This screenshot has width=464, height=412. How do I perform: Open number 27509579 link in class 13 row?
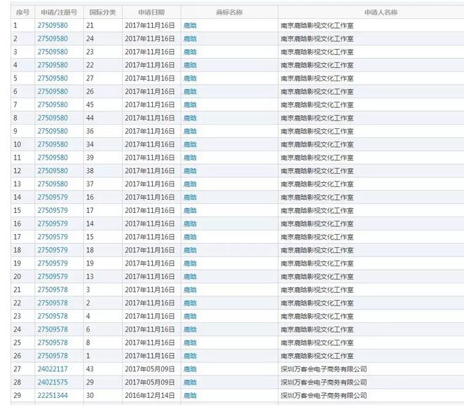click(53, 277)
